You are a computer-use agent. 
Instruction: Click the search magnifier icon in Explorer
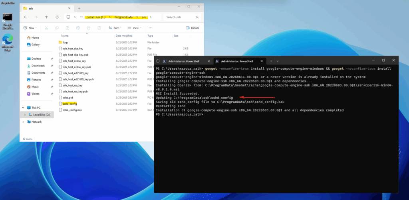click(x=197, y=17)
